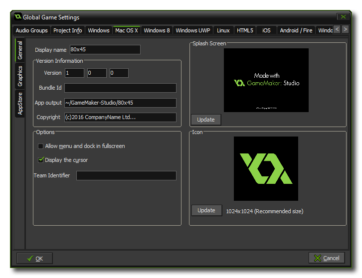Focus the Bundle Id input field
Image resolution: width=362 pixels, height=278 pixels.
(x=120, y=88)
